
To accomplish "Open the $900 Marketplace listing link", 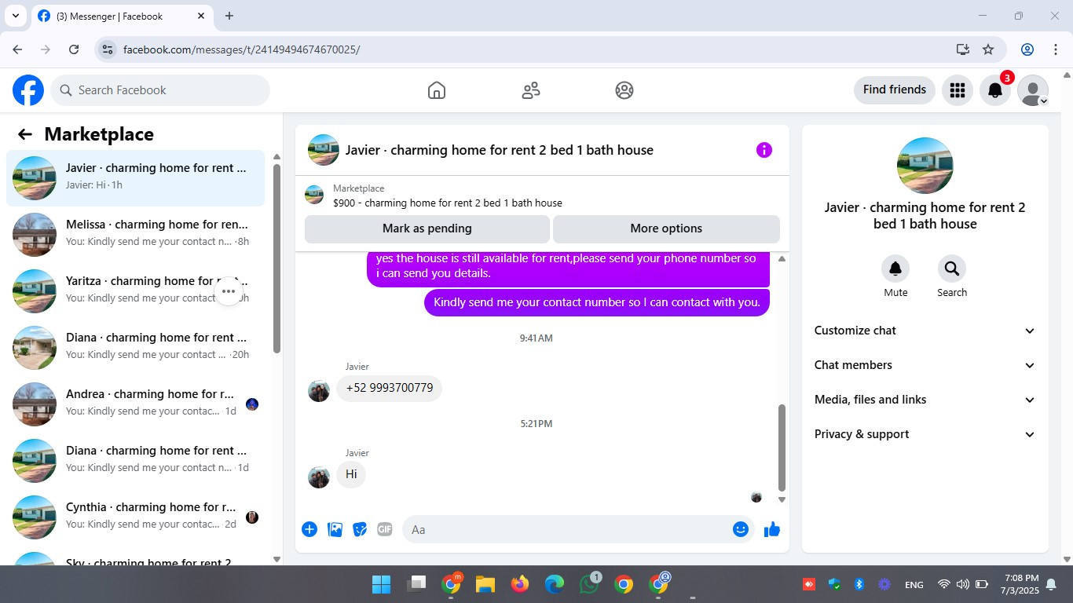I will (447, 203).
